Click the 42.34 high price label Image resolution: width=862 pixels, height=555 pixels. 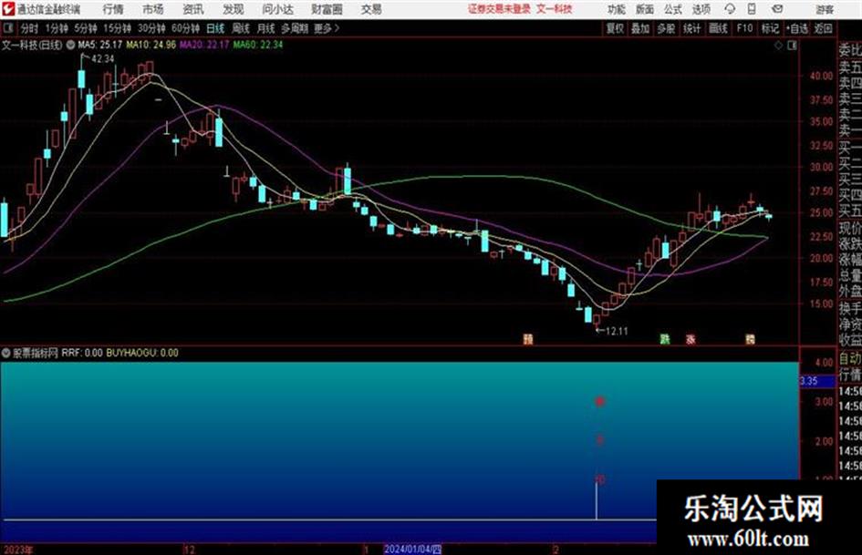coord(103,59)
